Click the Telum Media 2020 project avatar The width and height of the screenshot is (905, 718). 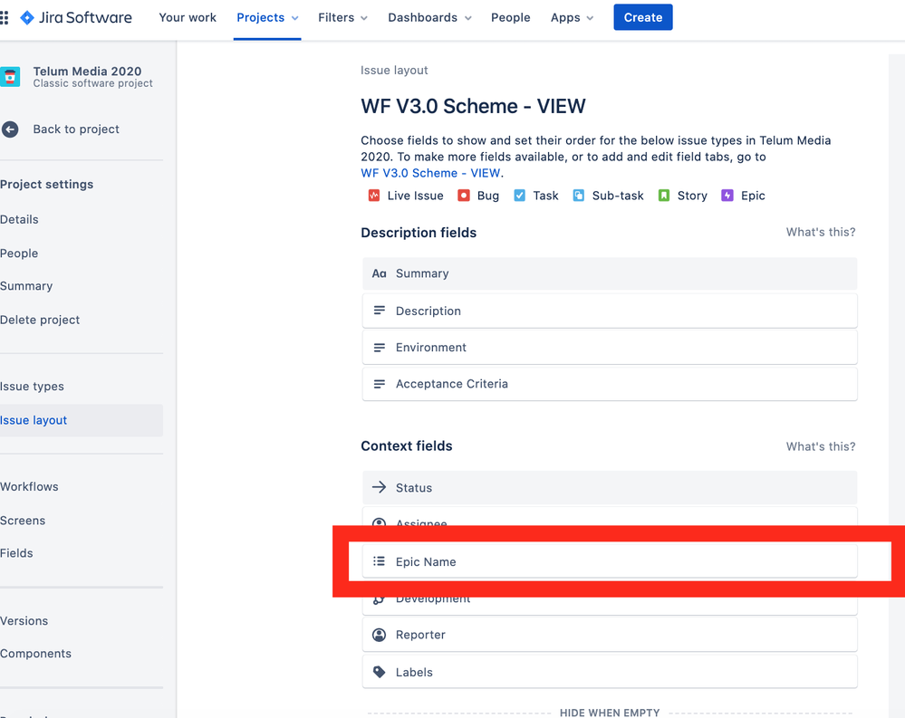[10, 77]
